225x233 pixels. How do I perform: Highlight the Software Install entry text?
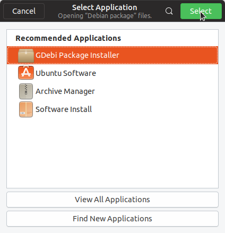(x=64, y=109)
